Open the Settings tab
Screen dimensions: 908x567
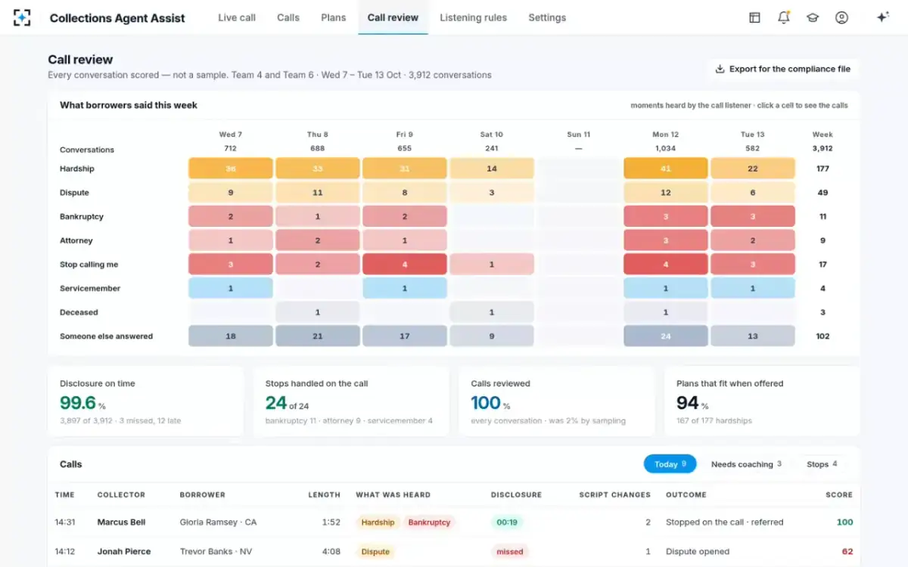547,17
